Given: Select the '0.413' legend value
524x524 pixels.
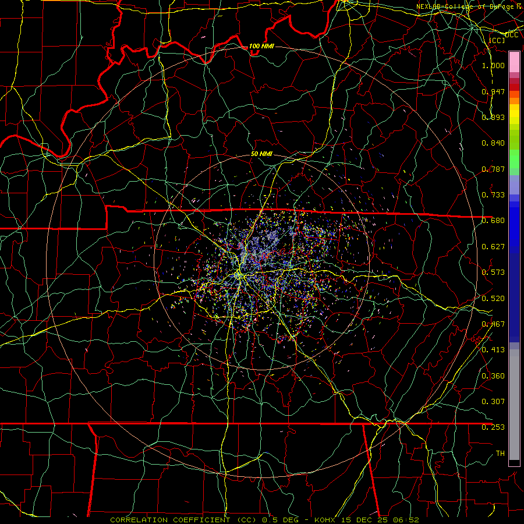Looking at the screenshot, I should tap(493, 350).
